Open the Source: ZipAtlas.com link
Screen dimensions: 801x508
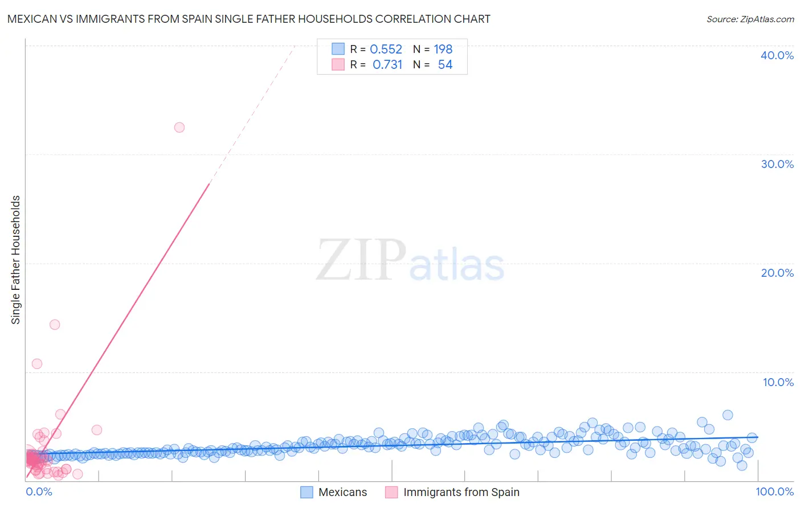(x=750, y=19)
